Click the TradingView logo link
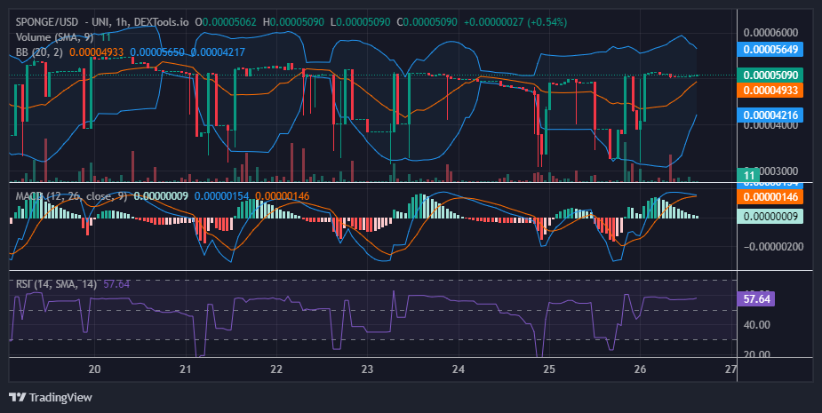 point(51,397)
